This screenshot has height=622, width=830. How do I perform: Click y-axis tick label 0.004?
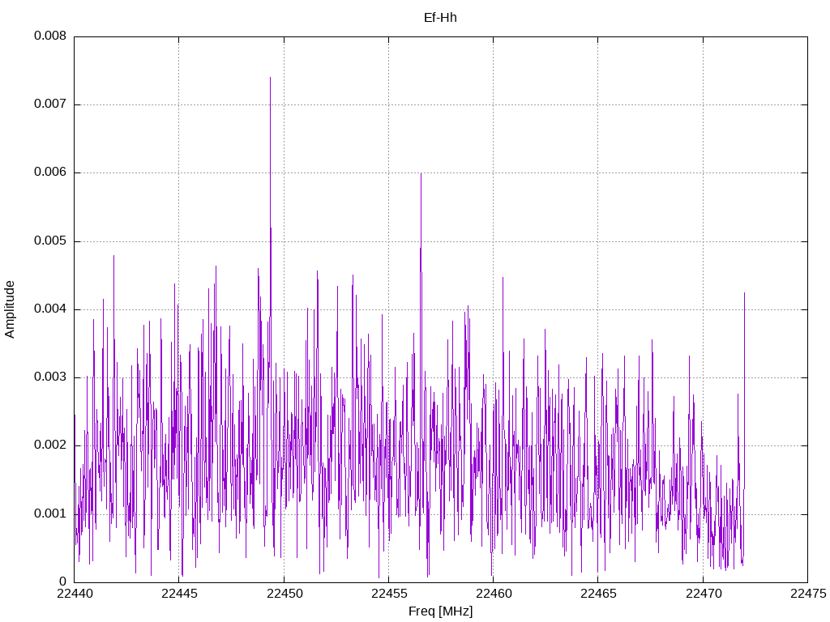pyautogui.click(x=50, y=309)
